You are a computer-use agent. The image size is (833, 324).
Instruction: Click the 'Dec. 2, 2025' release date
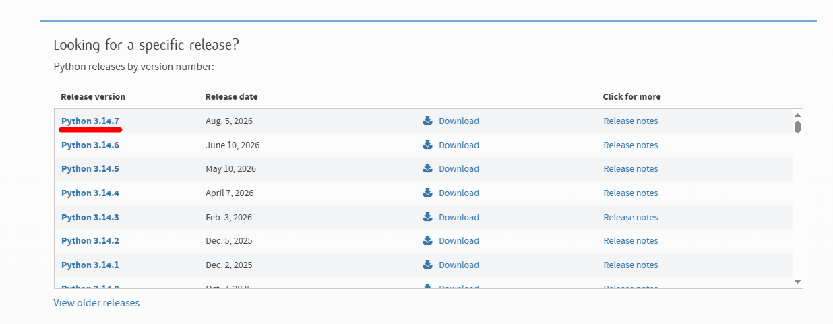(229, 265)
